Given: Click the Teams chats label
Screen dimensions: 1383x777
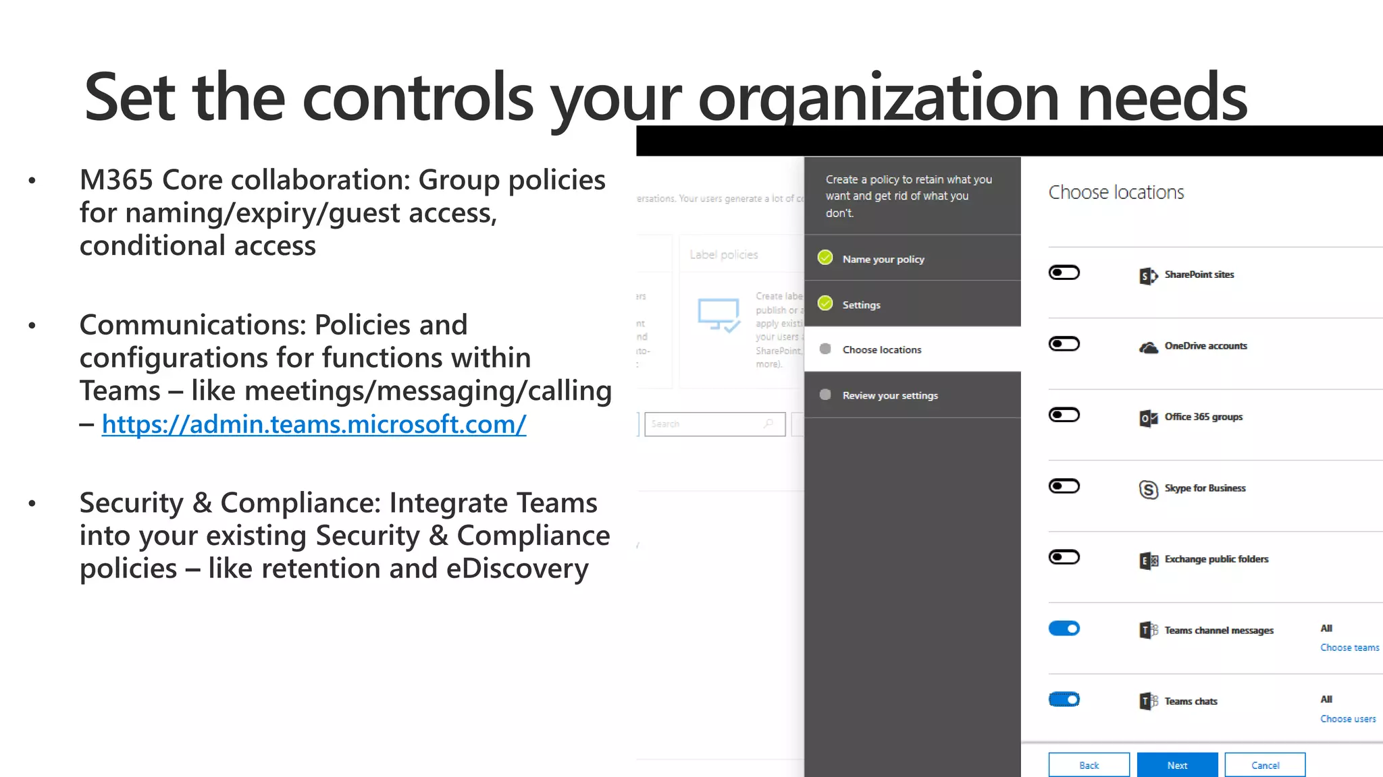Looking at the screenshot, I should 1191,701.
